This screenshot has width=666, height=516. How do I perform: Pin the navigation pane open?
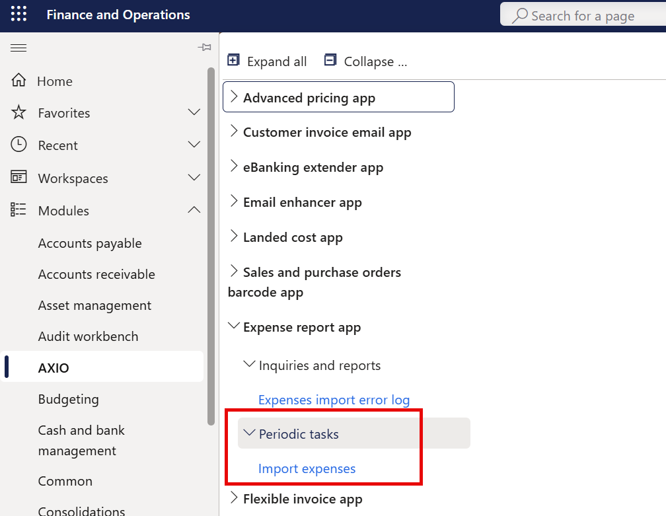point(204,48)
